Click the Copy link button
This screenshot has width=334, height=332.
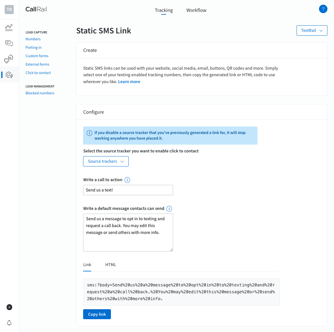click(x=97, y=314)
